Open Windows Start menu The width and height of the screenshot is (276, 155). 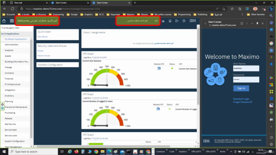point(4,152)
